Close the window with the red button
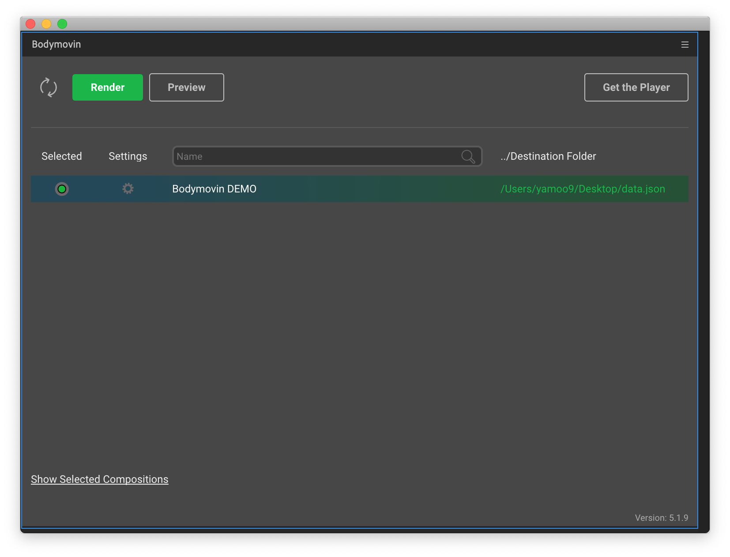 (30, 24)
